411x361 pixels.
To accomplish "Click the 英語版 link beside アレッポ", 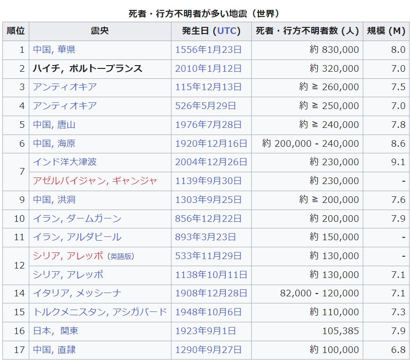I will tap(121, 256).
